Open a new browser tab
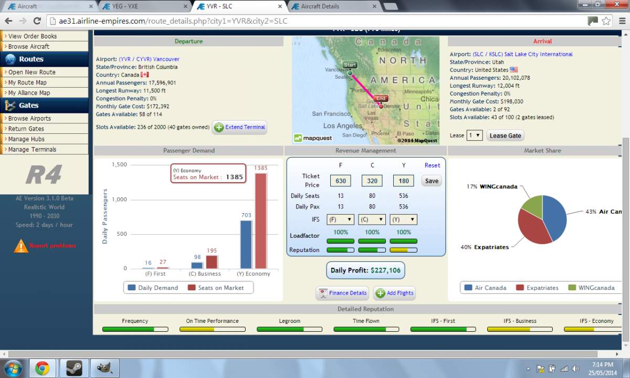 (390, 6)
